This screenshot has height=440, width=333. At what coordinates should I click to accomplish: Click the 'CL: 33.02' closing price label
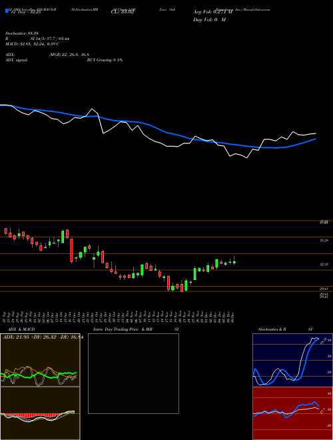click(123, 12)
